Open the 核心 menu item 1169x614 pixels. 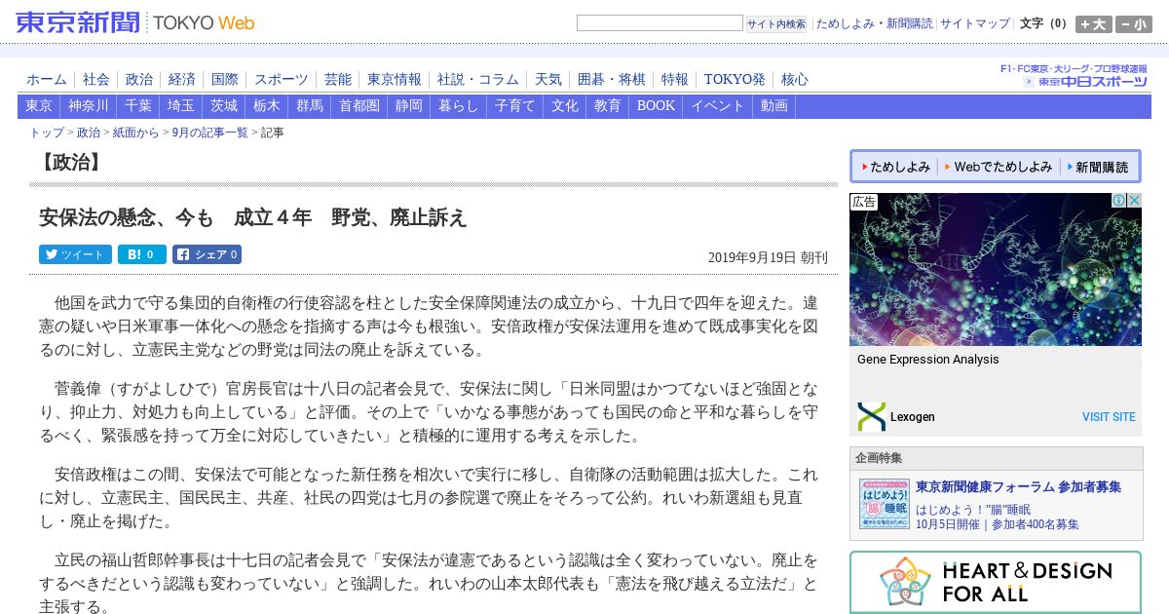click(x=795, y=79)
